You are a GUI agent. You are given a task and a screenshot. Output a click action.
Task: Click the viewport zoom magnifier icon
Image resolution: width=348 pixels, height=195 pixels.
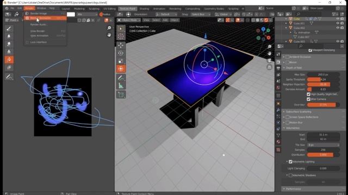(x=269, y=47)
